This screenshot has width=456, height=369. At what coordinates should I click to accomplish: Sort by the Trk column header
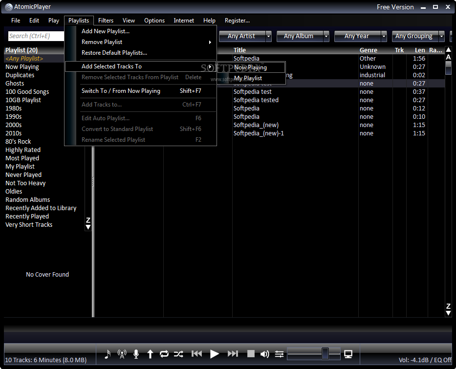click(x=399, y=50)
